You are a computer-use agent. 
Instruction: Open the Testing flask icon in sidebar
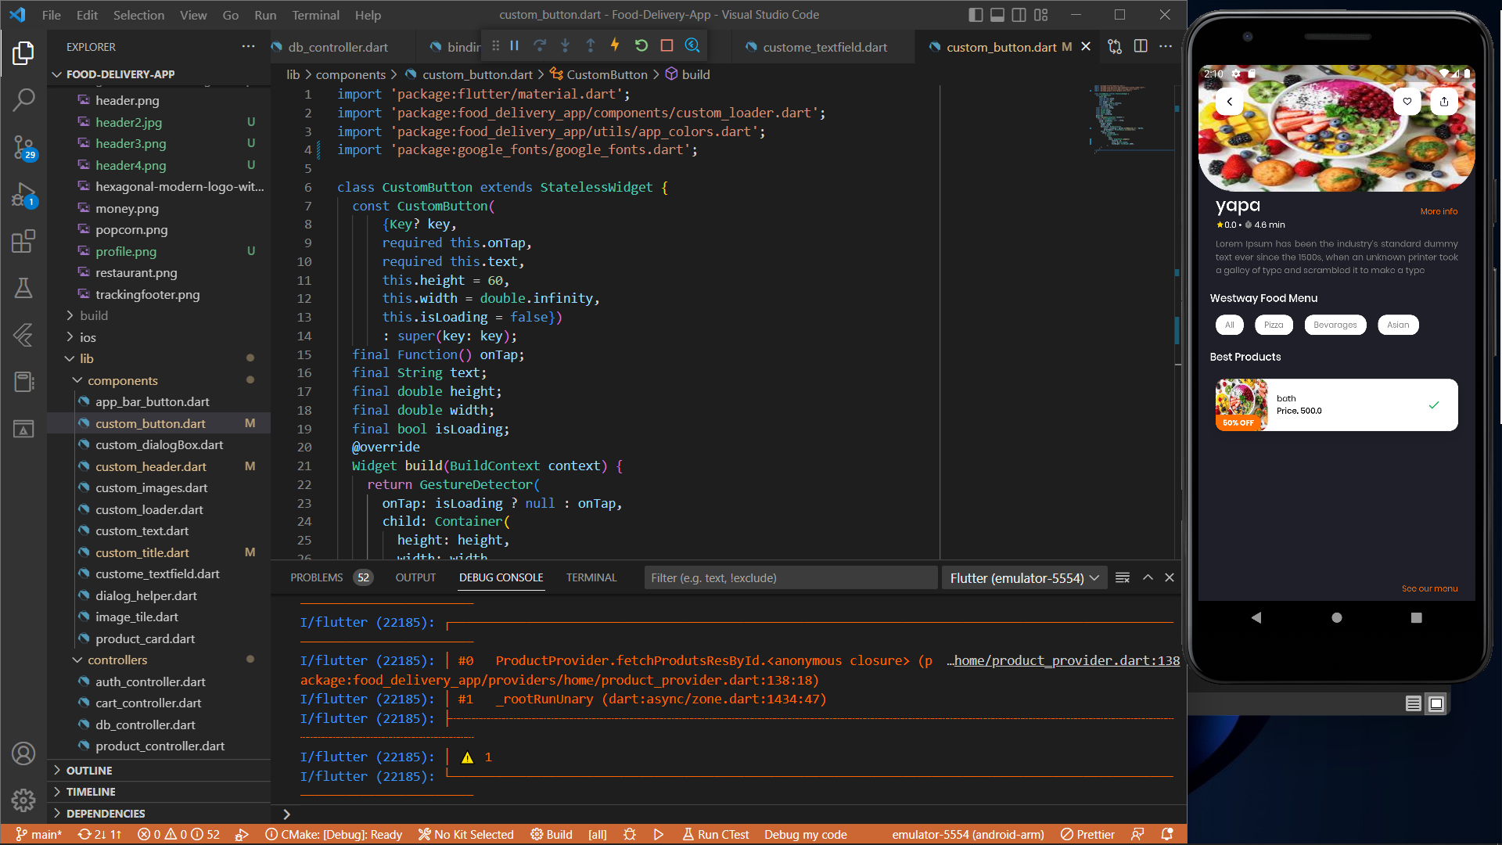pos(23,288)
